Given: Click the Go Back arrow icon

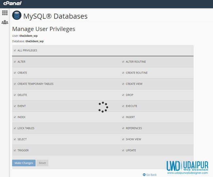Looking at the screenshot, I should click(144, 175).
